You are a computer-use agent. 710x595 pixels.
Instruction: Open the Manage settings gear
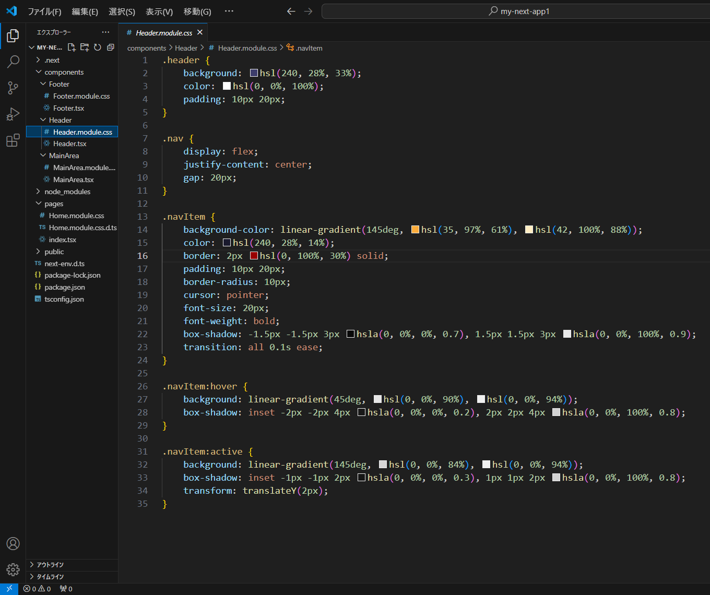click(x=13, y=569)
